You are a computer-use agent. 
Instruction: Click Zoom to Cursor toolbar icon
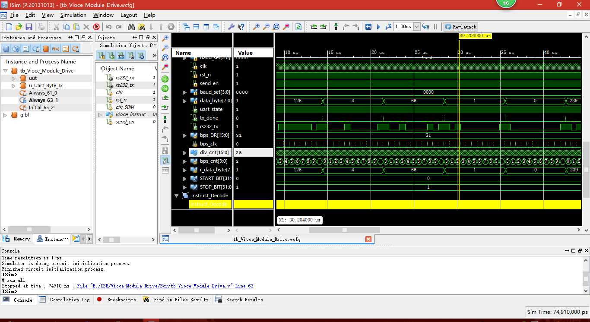point(286,27)
